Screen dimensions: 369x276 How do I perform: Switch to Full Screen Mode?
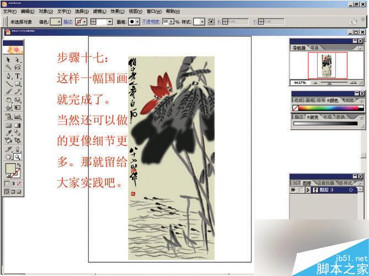tap(19, 192)
